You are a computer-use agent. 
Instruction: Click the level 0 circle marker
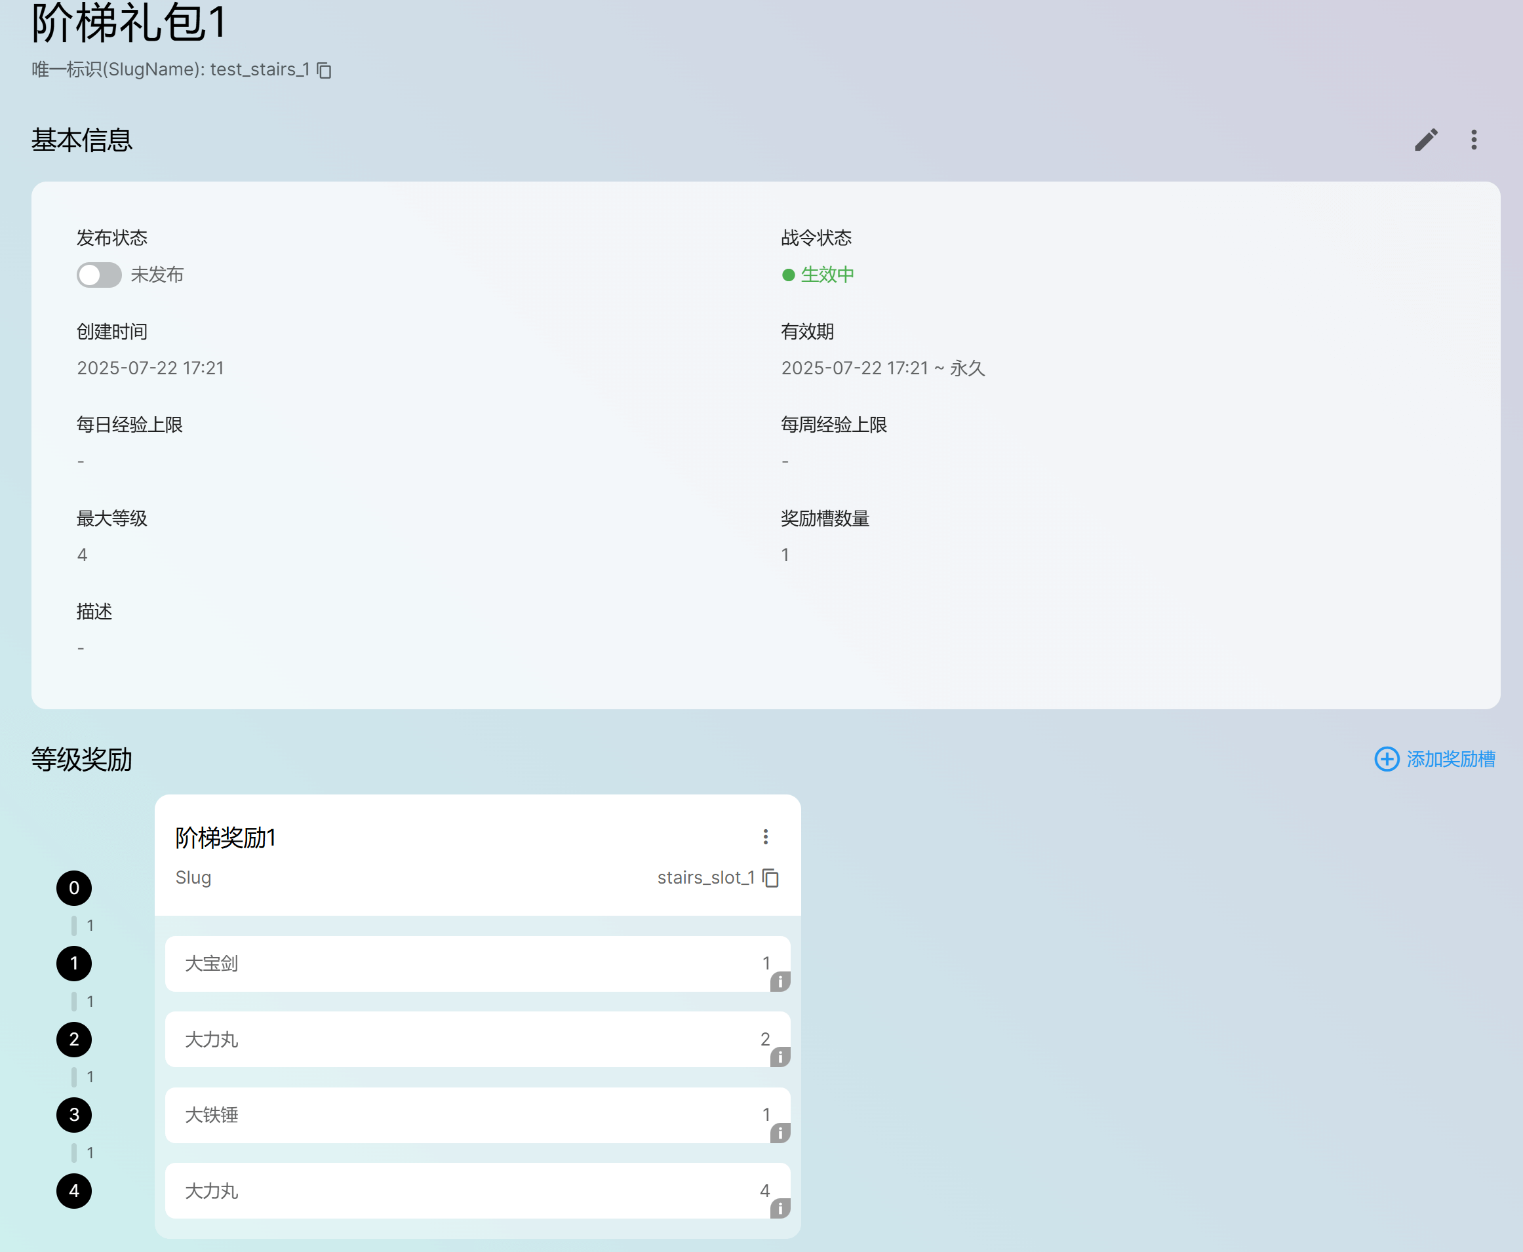pos(74,888)
